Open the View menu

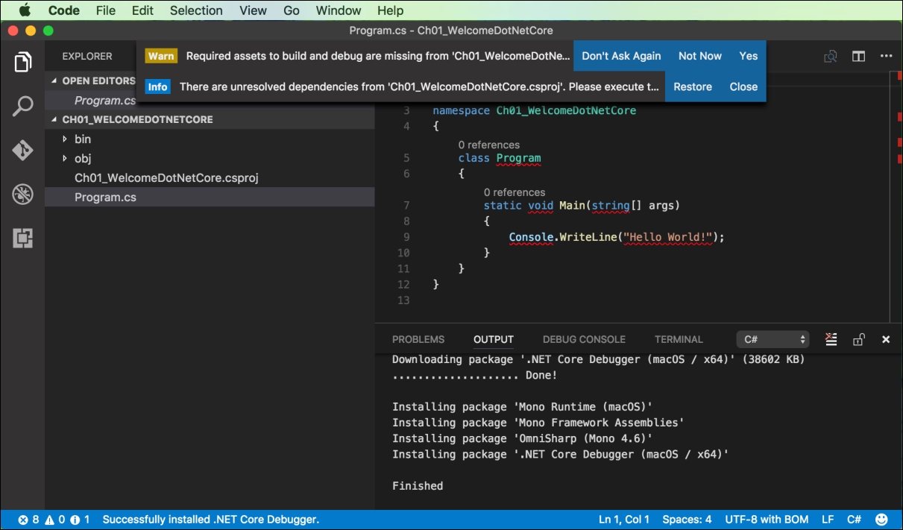click(x=254, y=10)
